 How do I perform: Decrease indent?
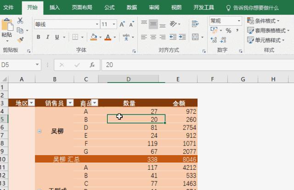173,37
